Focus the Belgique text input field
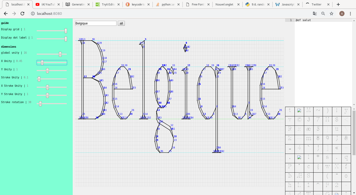The width and height of the screenshot is (356, 195). coord(95,23)
